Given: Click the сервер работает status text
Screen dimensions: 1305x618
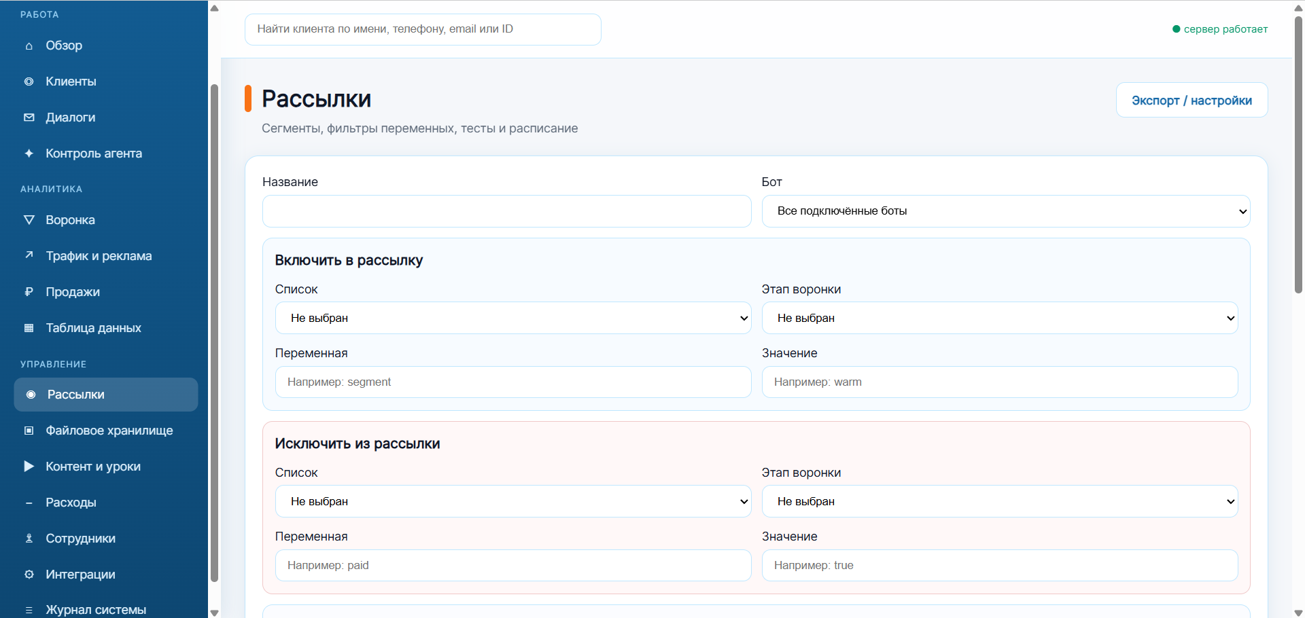Looking at the screenshot, I should 1225,29.
